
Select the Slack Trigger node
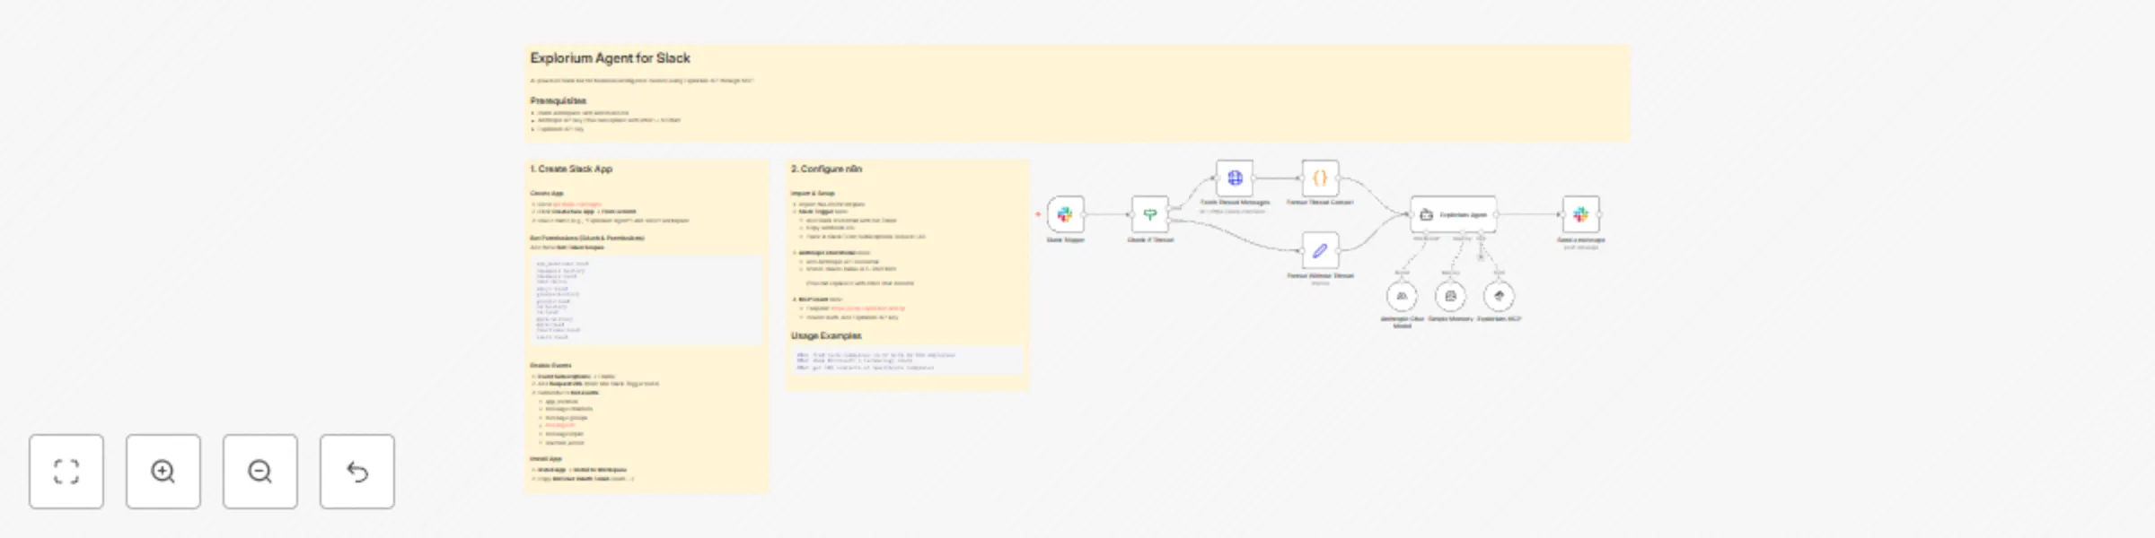pyautogui.click(x=1065, y=214)
